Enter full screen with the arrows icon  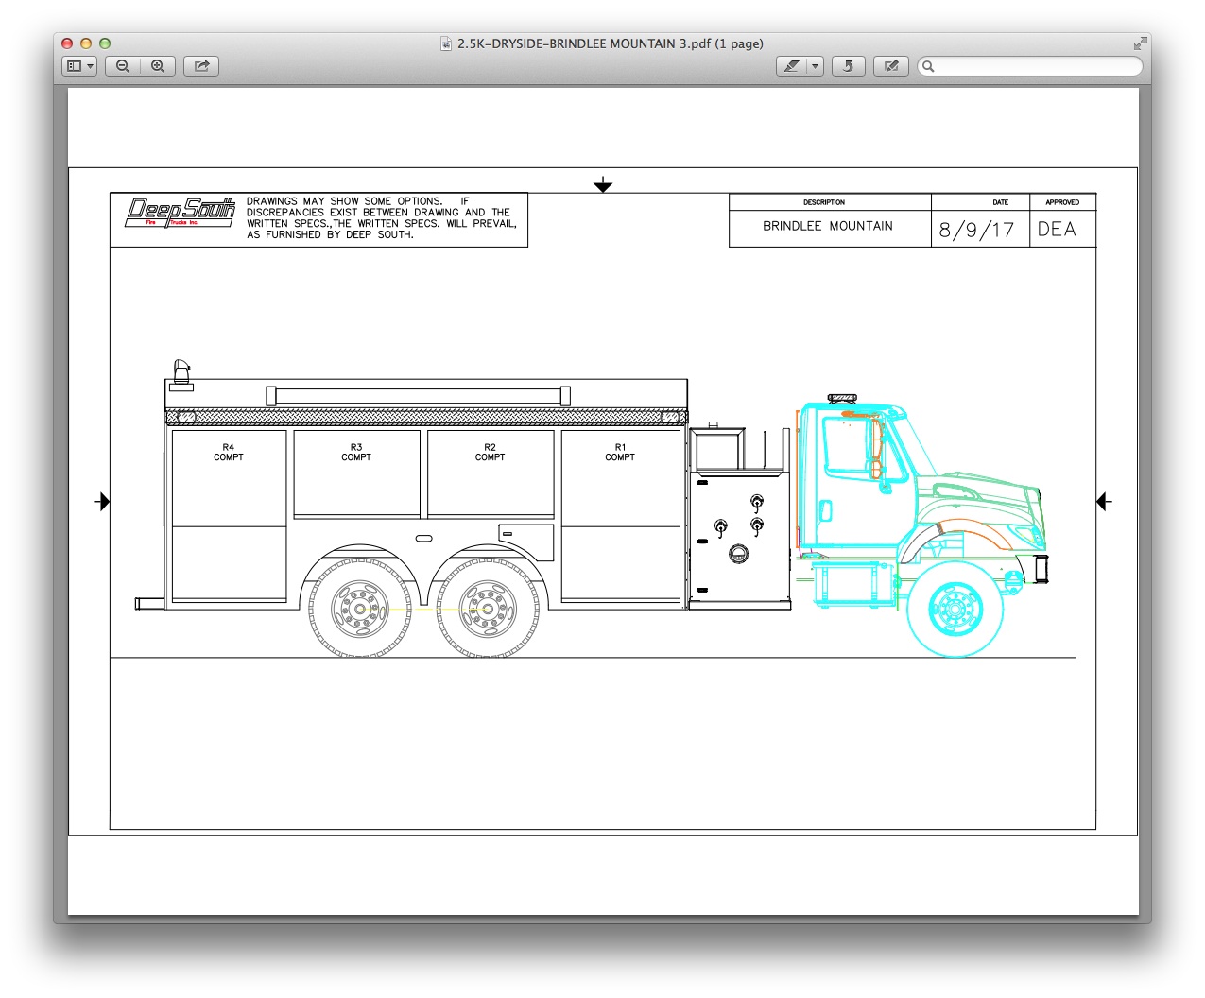tap(1140, 43)
